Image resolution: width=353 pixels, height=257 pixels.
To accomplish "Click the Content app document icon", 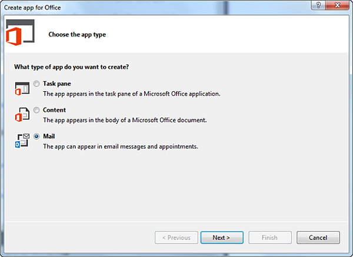I will tap(21, 115).
